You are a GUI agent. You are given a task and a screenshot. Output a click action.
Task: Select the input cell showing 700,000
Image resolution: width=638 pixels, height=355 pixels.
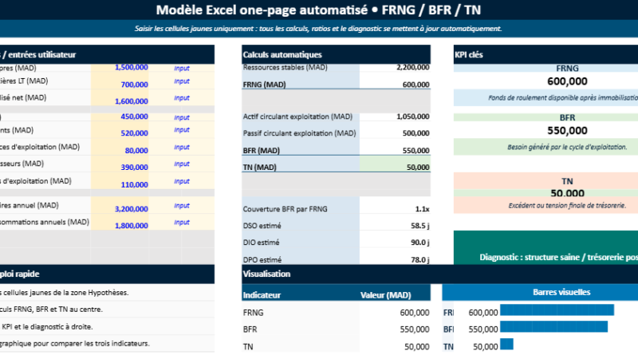tap(120, 81)
